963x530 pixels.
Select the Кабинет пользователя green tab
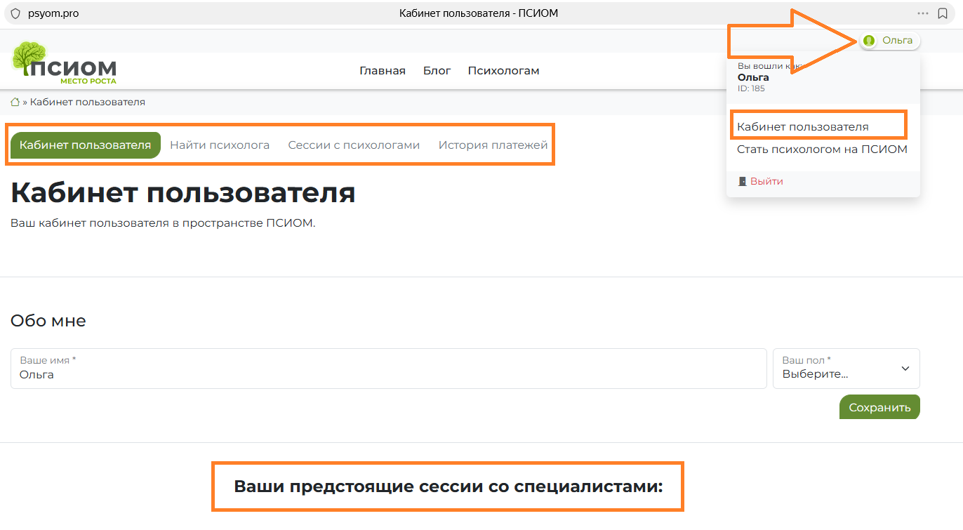(x=85, y=145)
